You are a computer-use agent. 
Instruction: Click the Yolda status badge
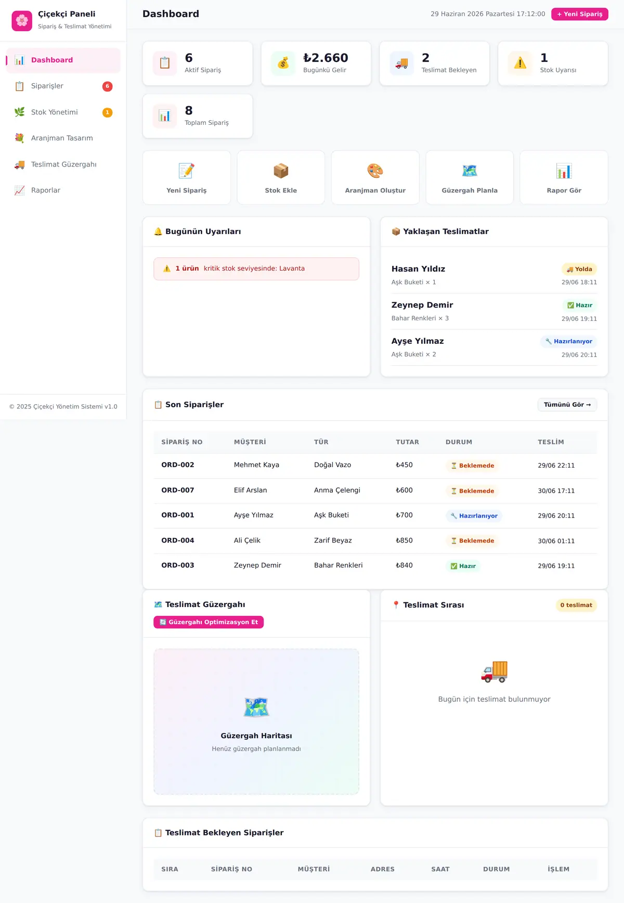579,269
